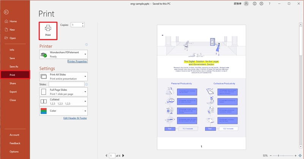Open the Collated option dropdown
304x159 pixels.
[63, 101]
